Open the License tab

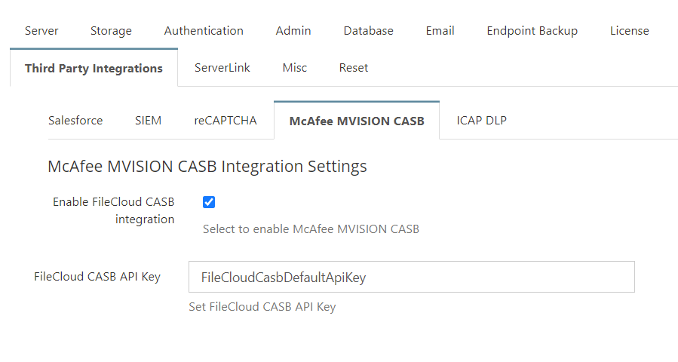click(x=629, y=31)
